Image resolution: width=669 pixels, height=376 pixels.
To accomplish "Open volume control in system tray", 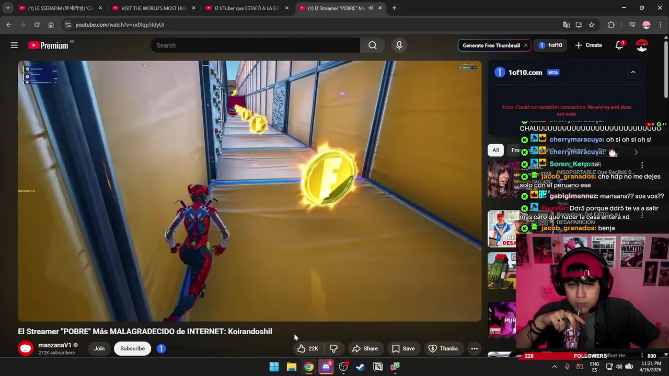I will pos(618,367).
